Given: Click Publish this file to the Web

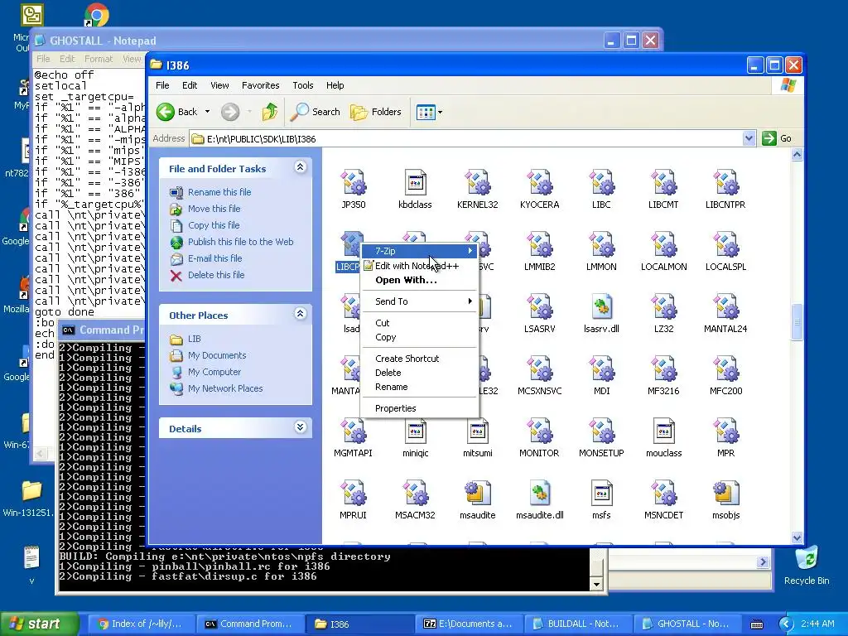Looking at the screenshot, I should (241, 242).
